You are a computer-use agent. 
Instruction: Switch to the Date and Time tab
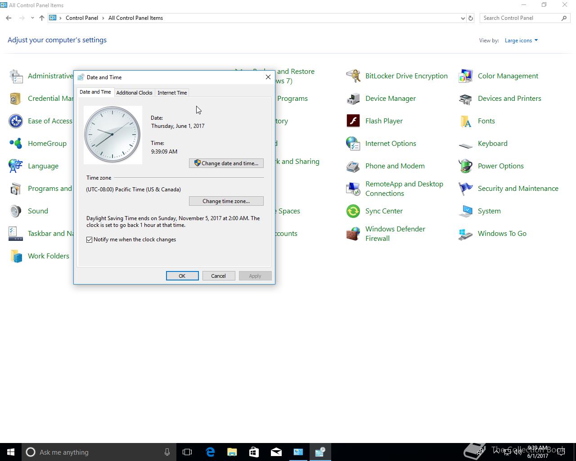95,92
